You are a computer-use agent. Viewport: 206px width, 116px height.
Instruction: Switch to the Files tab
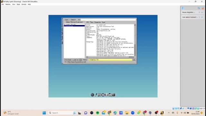[91, 22]
